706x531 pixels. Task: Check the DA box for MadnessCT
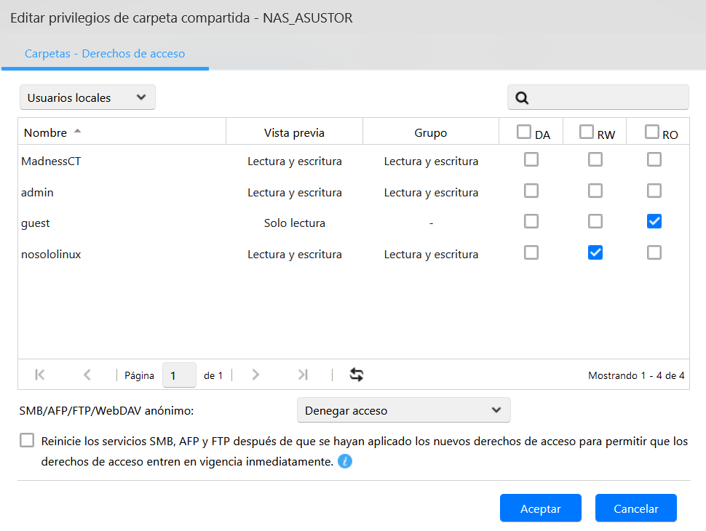coord(531,160)
